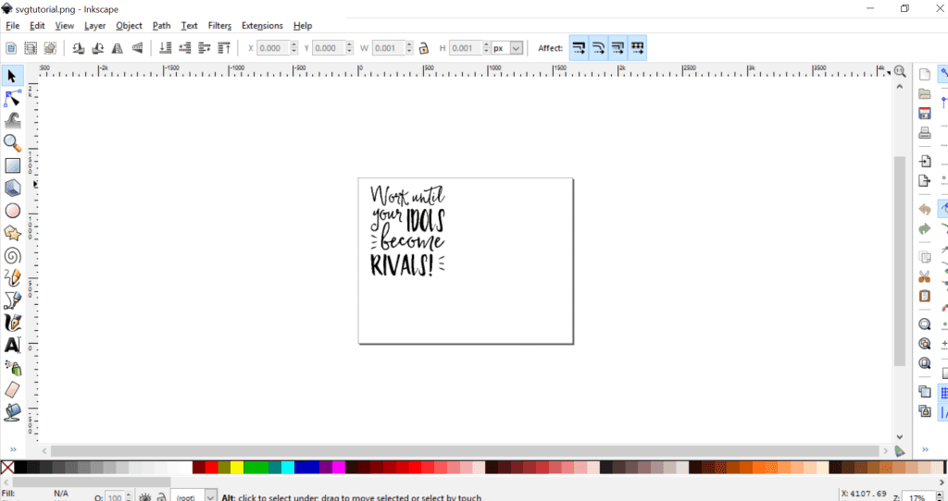948x501 pixels.
Task: Select the Pencil freehand tool
Action: [x=12, y=277]
